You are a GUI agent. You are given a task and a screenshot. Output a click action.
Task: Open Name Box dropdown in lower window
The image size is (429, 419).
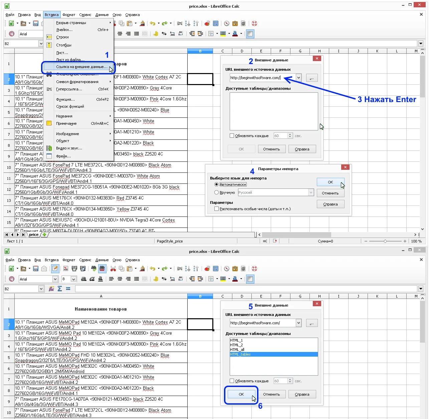(41, 289)
